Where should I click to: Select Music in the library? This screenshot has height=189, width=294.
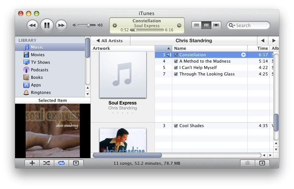coord(50,47)
